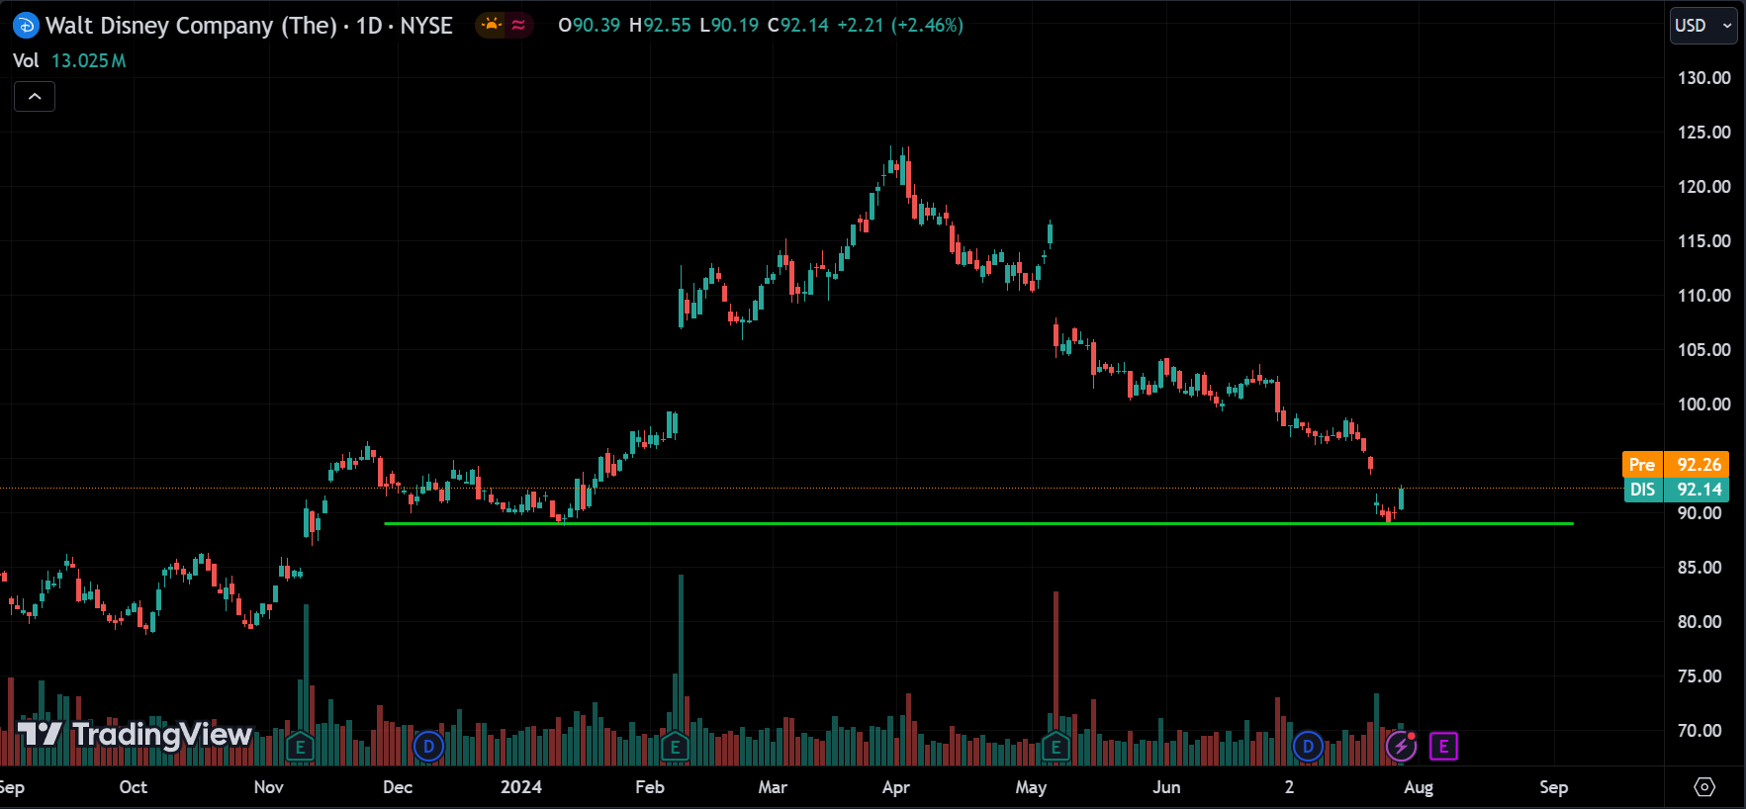Click the tall February volume spike bar
The height and width of the screenshot is (809, 1746).
pyautogui.click(x=681, y=670)
